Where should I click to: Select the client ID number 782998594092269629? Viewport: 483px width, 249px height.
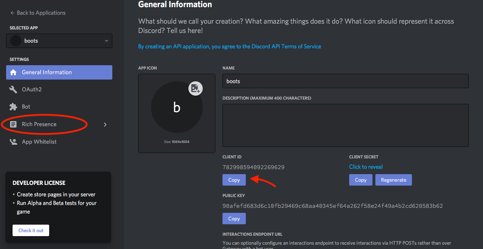[x=253, y=167]
